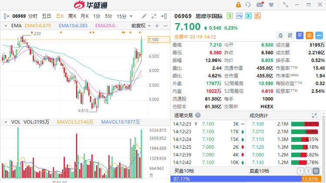Click the 卖盘10档 label
The image size is (326, 183).
[259, 171]
